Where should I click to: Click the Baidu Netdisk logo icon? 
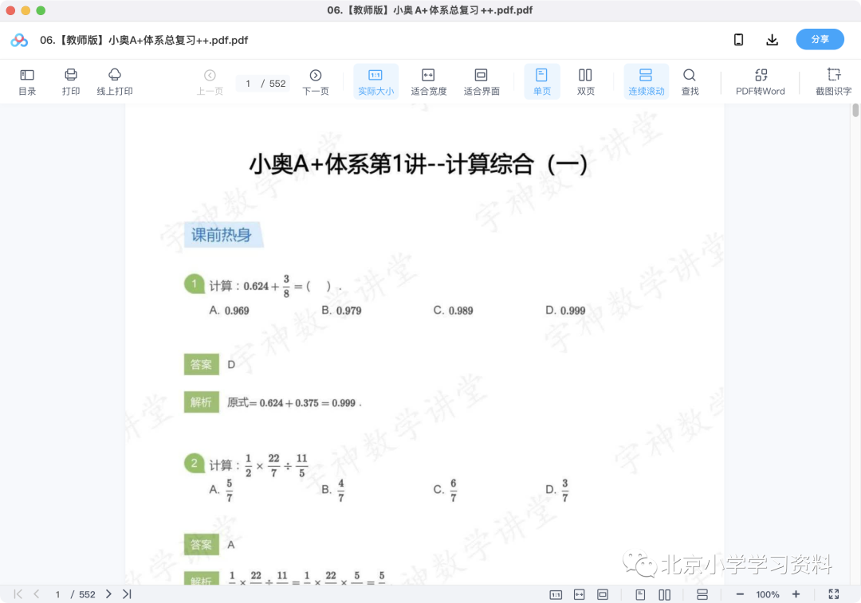[19, 40]
